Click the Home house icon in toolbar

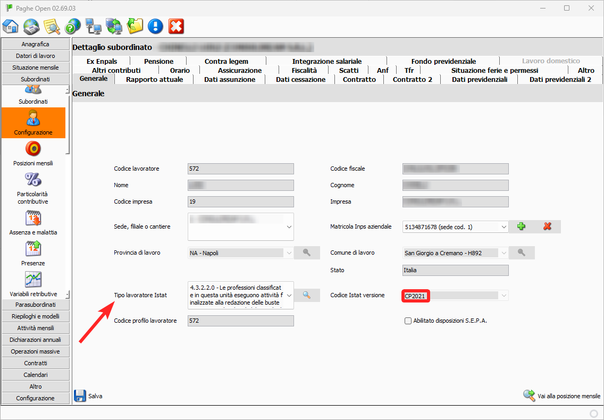[x=11, y=26]
